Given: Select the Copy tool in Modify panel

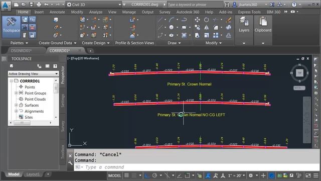Looking at the screenshot, I should pos(197,28).
